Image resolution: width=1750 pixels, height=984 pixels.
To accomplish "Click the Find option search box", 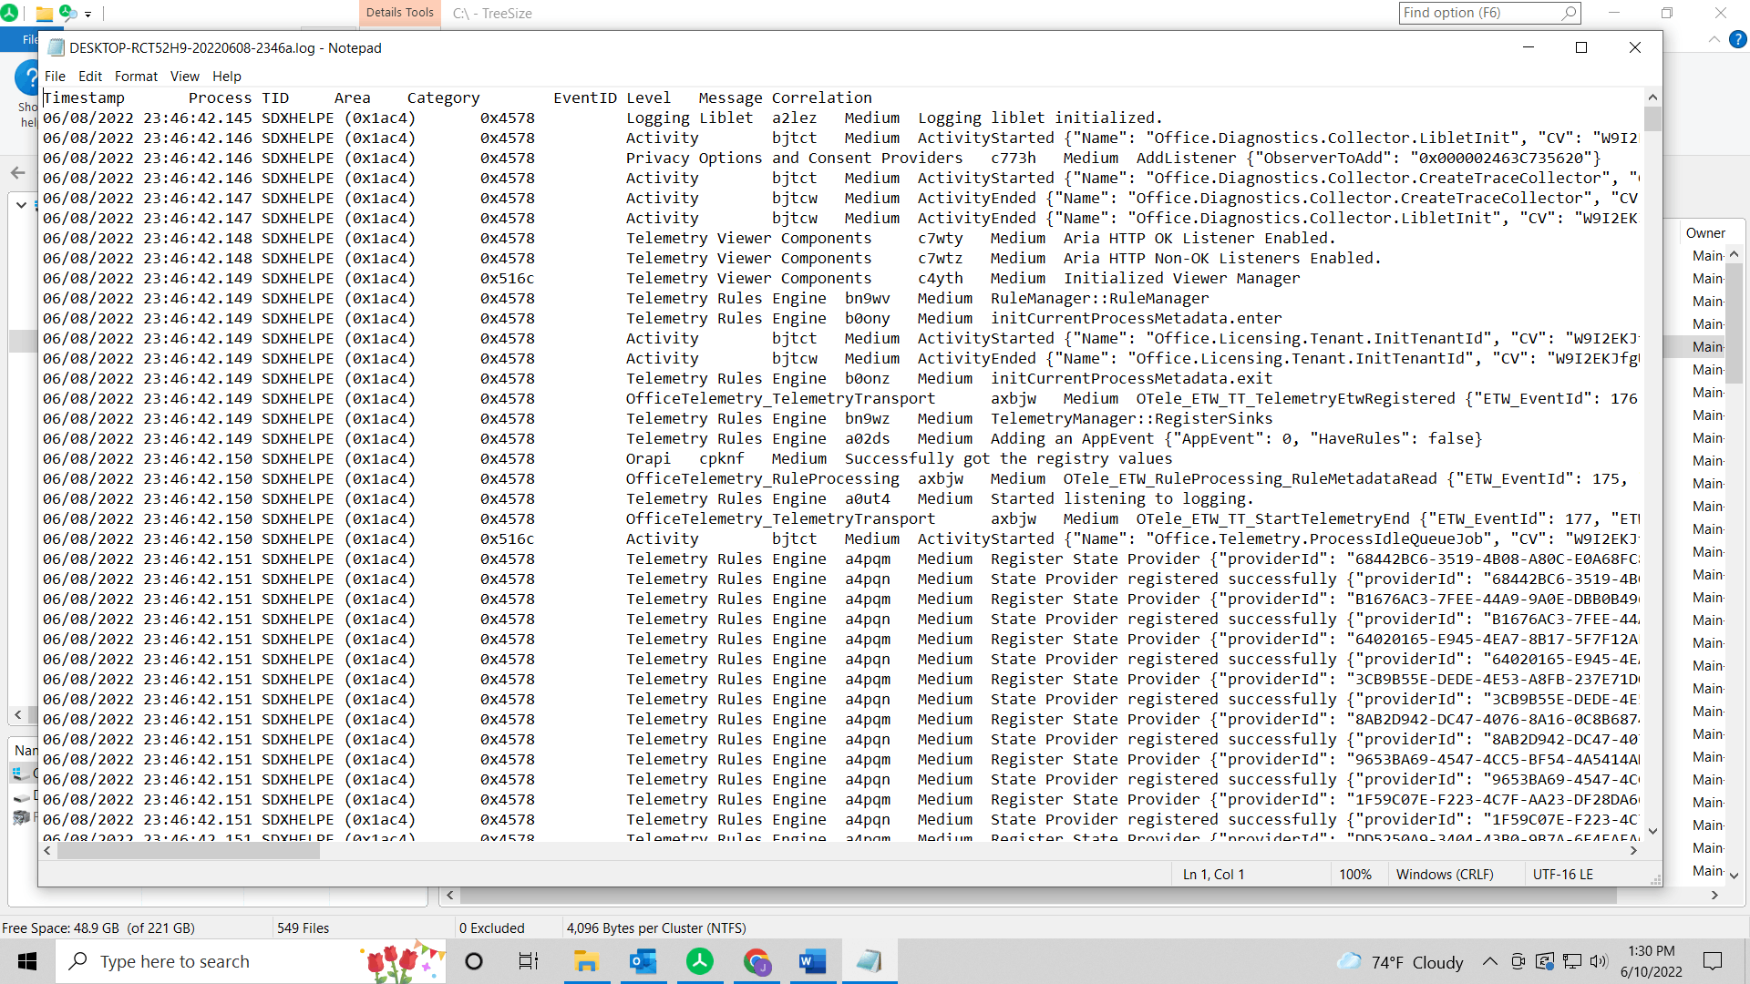I will (1478, 13).
